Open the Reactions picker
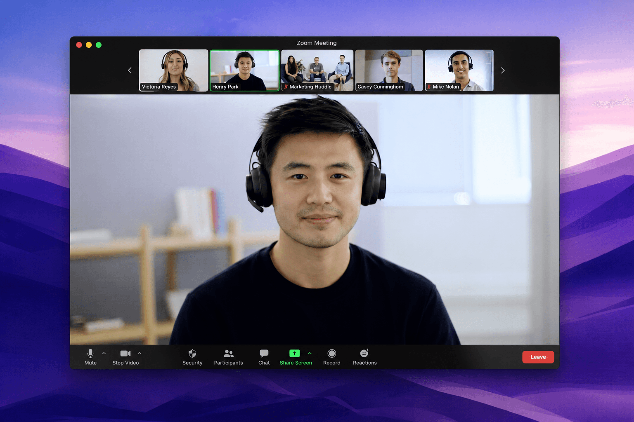The height and width of the screenshot is (422, 634). [x=365, y=357]
